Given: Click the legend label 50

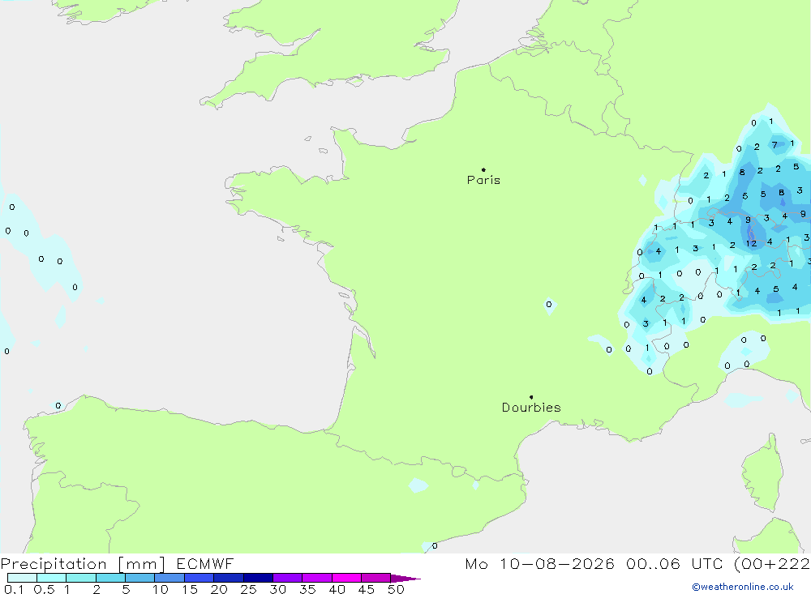Looking at the screenshot, I should (396, 589).
